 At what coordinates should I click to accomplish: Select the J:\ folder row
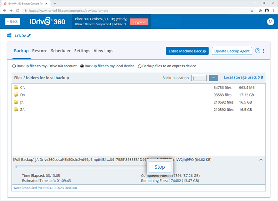(x=138, y=102)
